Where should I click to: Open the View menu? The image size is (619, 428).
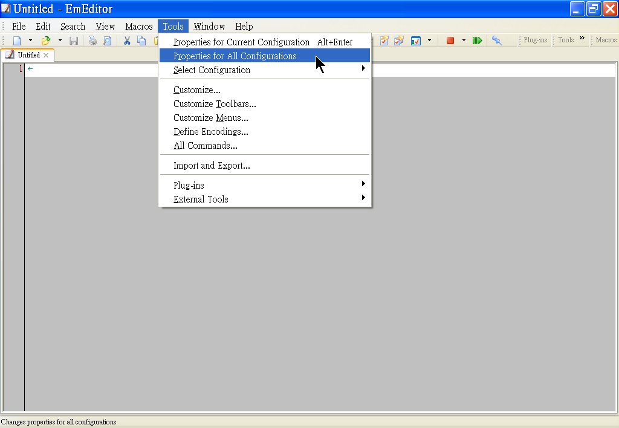(105, 27)
